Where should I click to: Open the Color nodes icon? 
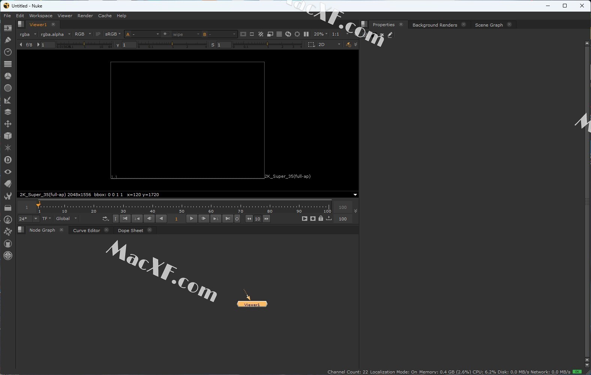[x=7, y=76]
